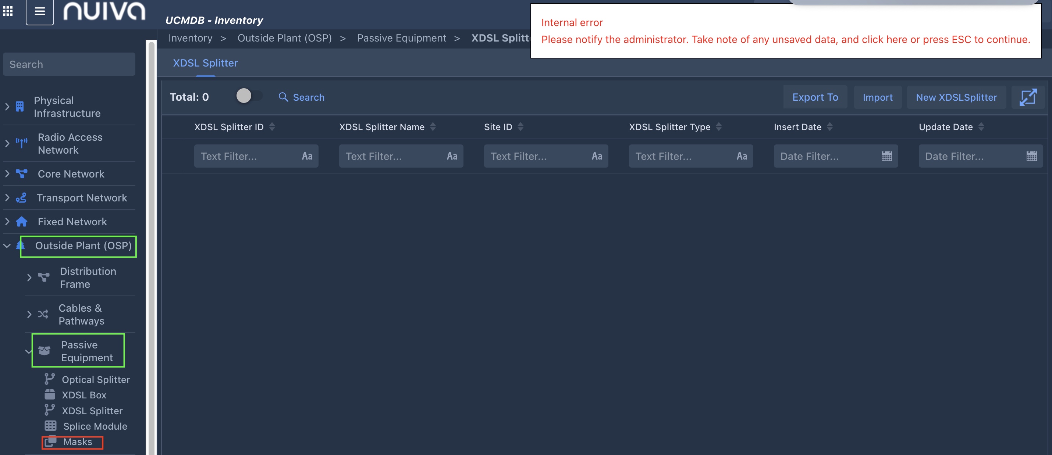The image size is (1052, 455).
Task: Click the New XDSLSplitter button
Action: tap(956, 97)
